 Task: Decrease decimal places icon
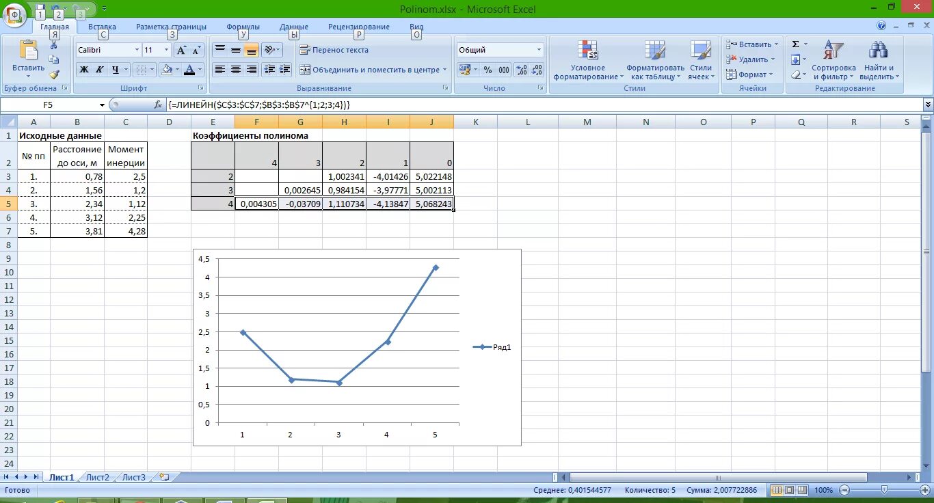537,70
